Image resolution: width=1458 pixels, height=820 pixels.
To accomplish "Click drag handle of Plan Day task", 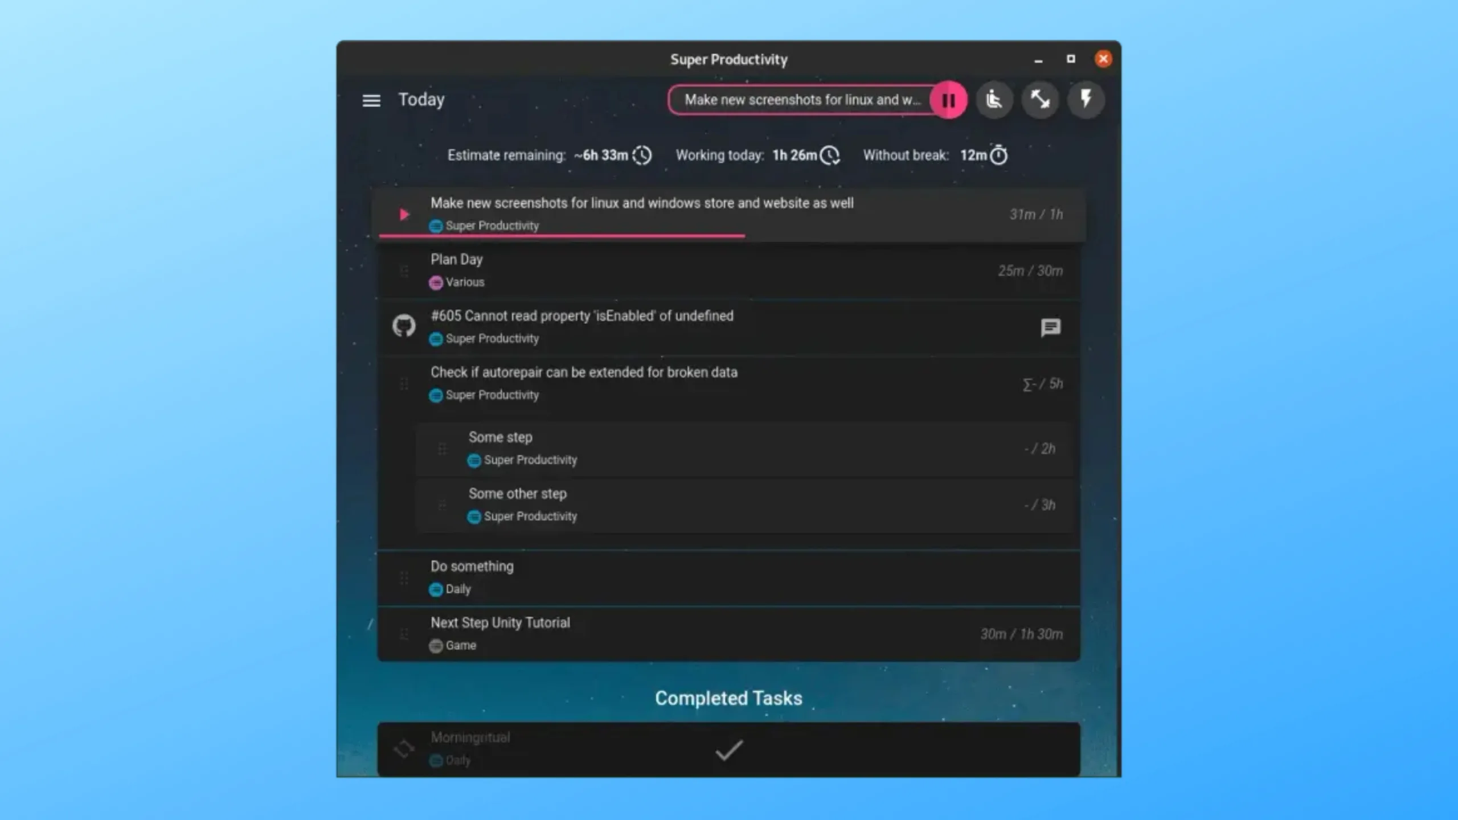I will tap(404, 271).
